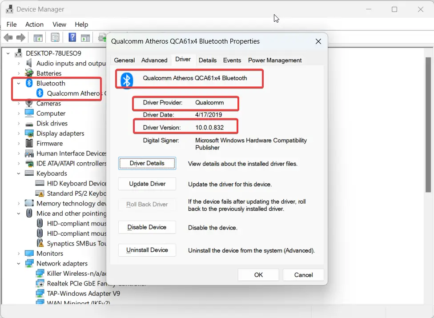
Task: Collapse the Network adapters category
Action: pyautogui.click(x=19, y=263)
